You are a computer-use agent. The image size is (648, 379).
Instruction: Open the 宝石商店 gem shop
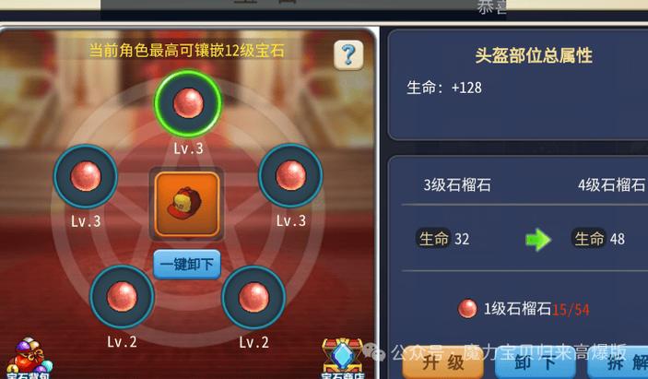[x=343, y=359]
